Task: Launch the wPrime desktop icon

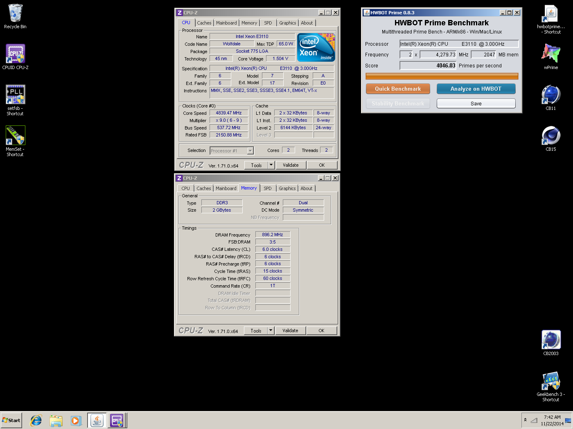Action: pyautogui.click(x=550, y=56)
